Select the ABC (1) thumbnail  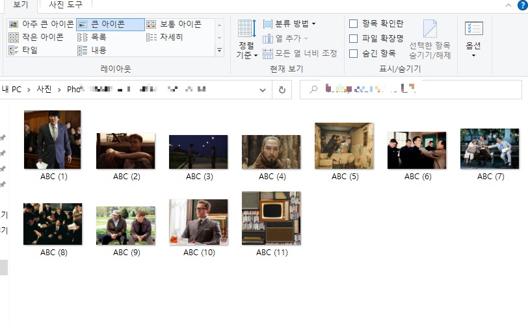coord(53,140)
